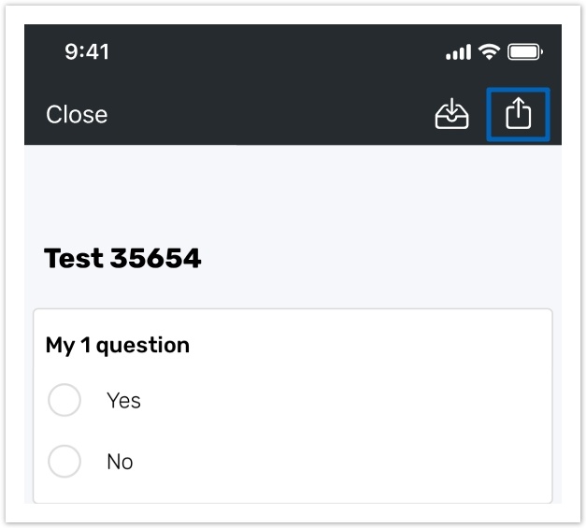Viewport: 586px width, 528px height.
Task: Click the No answer label text
Action: [x=120, y=462]
